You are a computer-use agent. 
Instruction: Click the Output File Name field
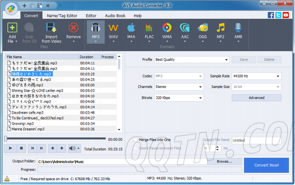(256, 140)
